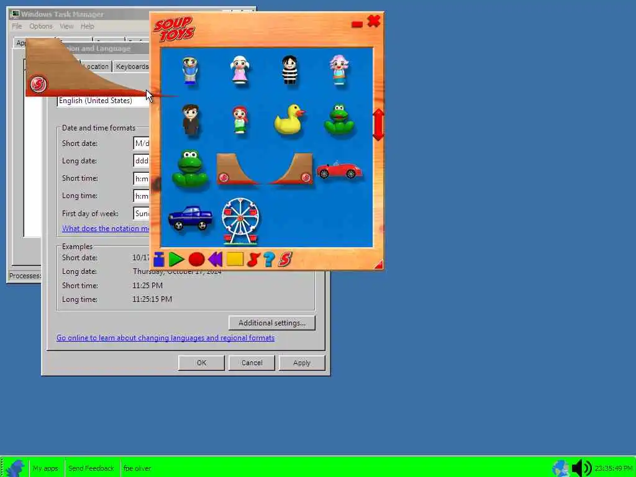The width and height of the screenshot is (636, 477).
Task: Click the user name on the taskbar
Action: click(x=137, y=468)
